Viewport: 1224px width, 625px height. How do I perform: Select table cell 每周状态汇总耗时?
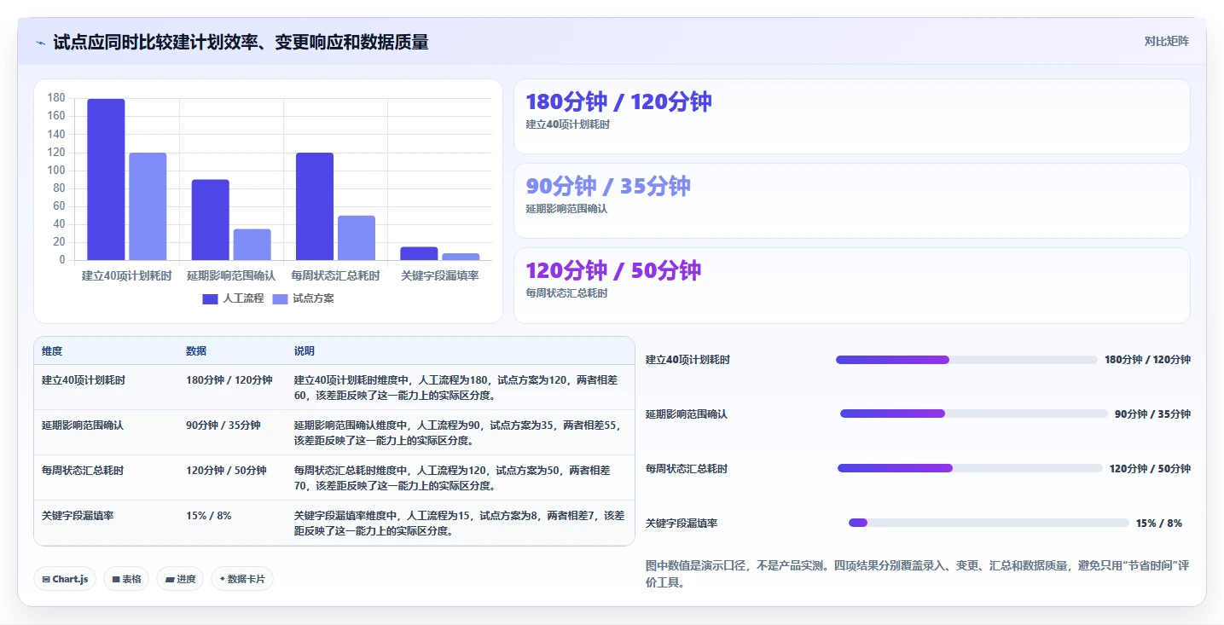tap(83, 470)
